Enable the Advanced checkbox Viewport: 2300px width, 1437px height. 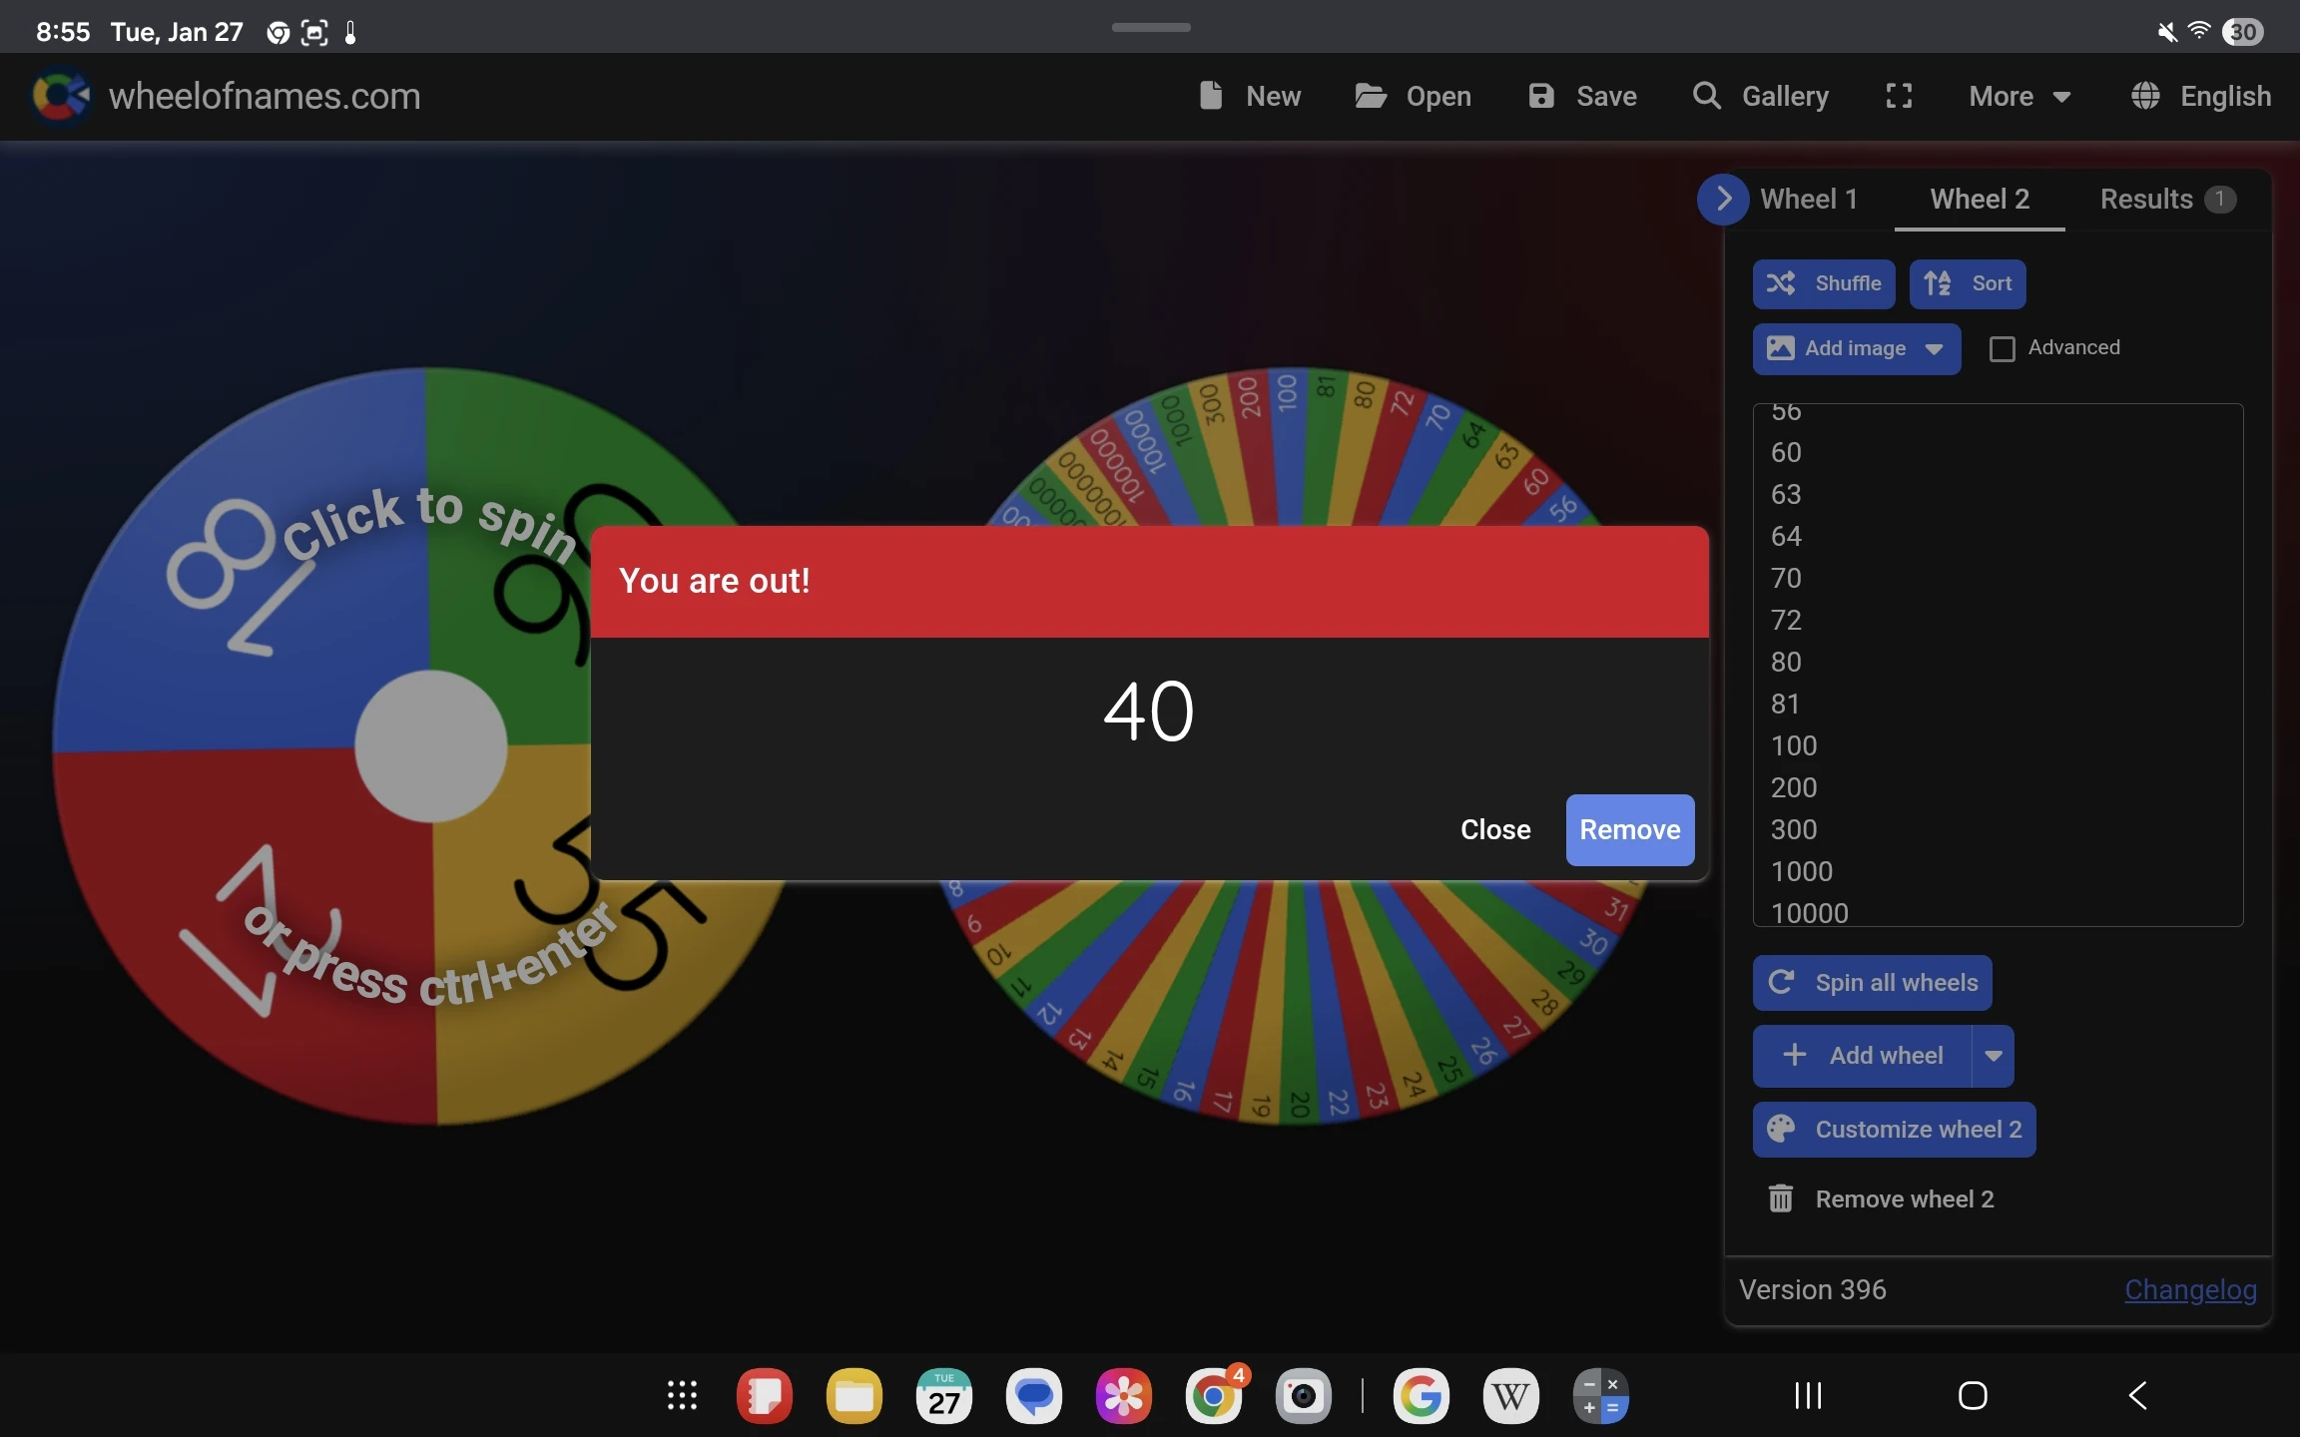click(x=2002, y=348)
